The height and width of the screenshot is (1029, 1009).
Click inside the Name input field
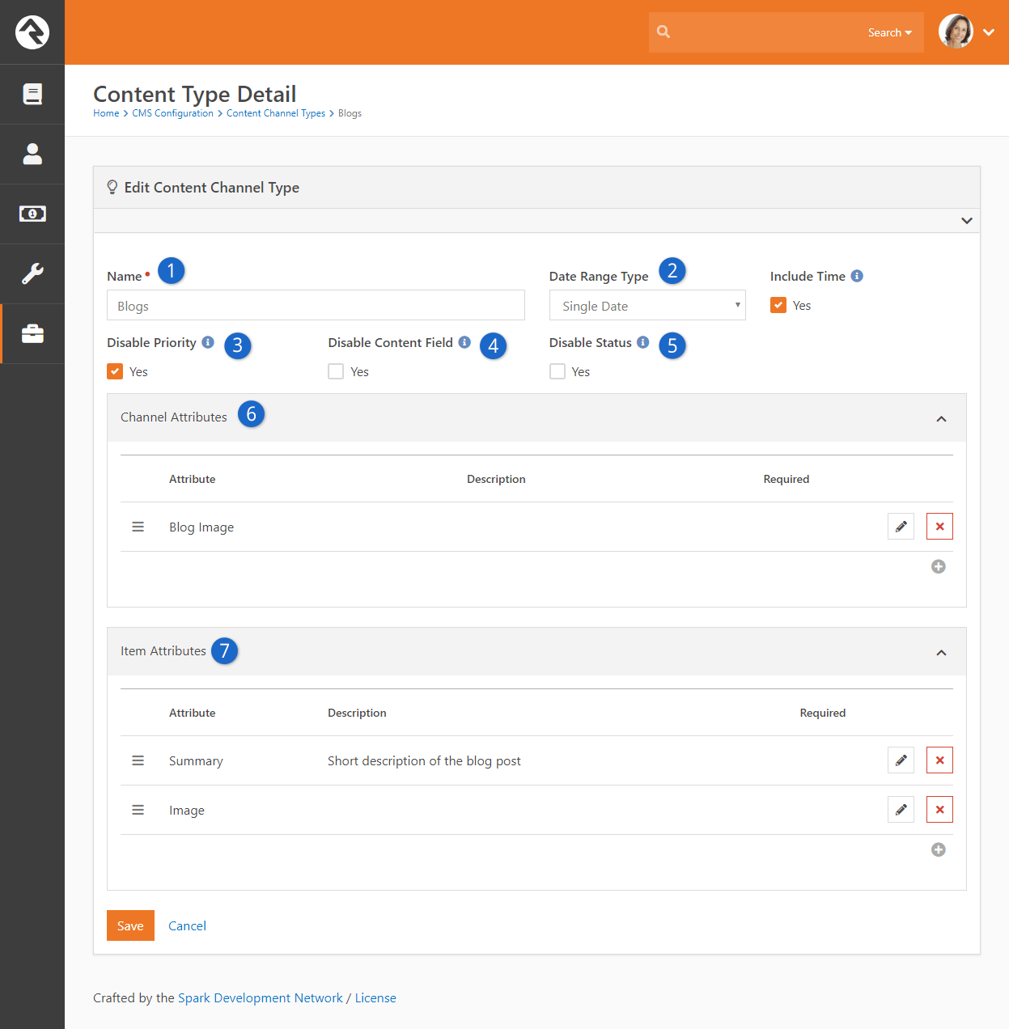pyautogui.click(x=316, y=305)
